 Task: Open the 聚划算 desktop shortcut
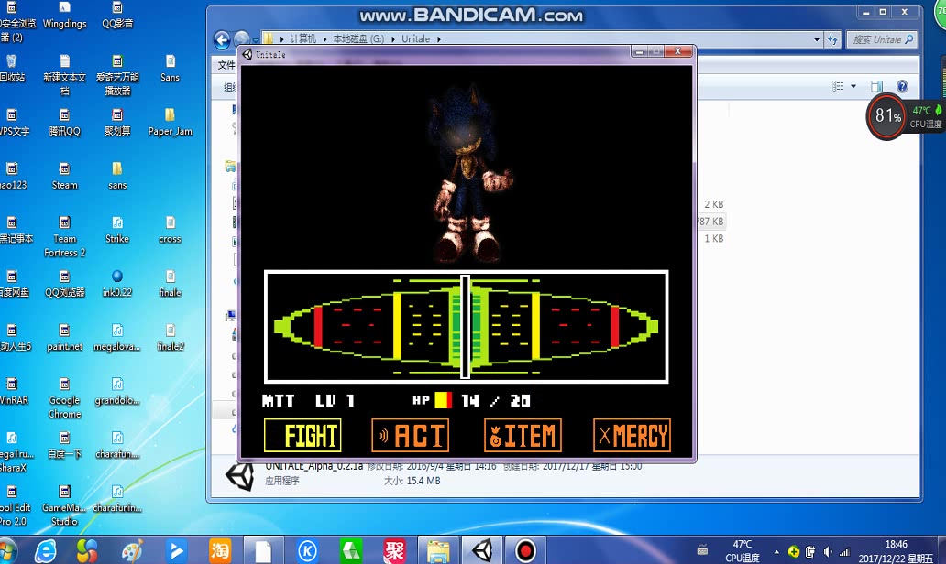coord(117,122)
